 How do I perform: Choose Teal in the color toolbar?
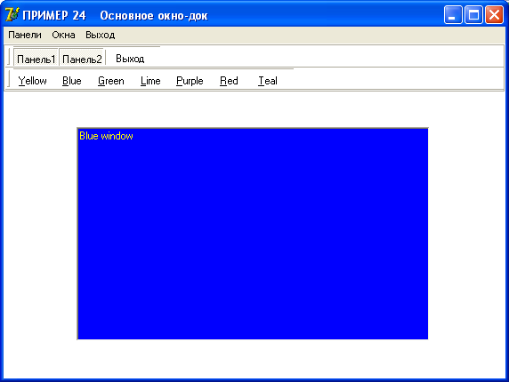pos(268,81)
